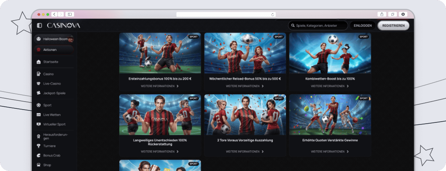Expand Weitere Informationen under Ersteinzahlungsbonus
The width and height of the screenshot is (446, 171).
(160, 86)
